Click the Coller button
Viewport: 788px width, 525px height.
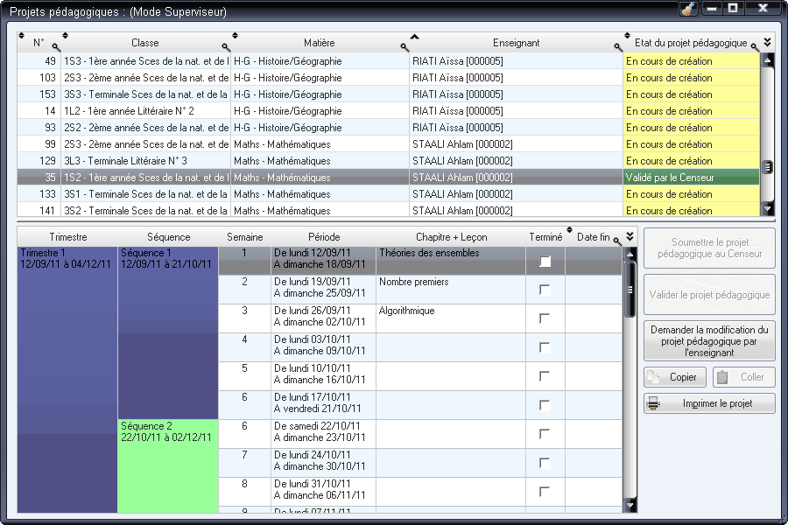743,377
